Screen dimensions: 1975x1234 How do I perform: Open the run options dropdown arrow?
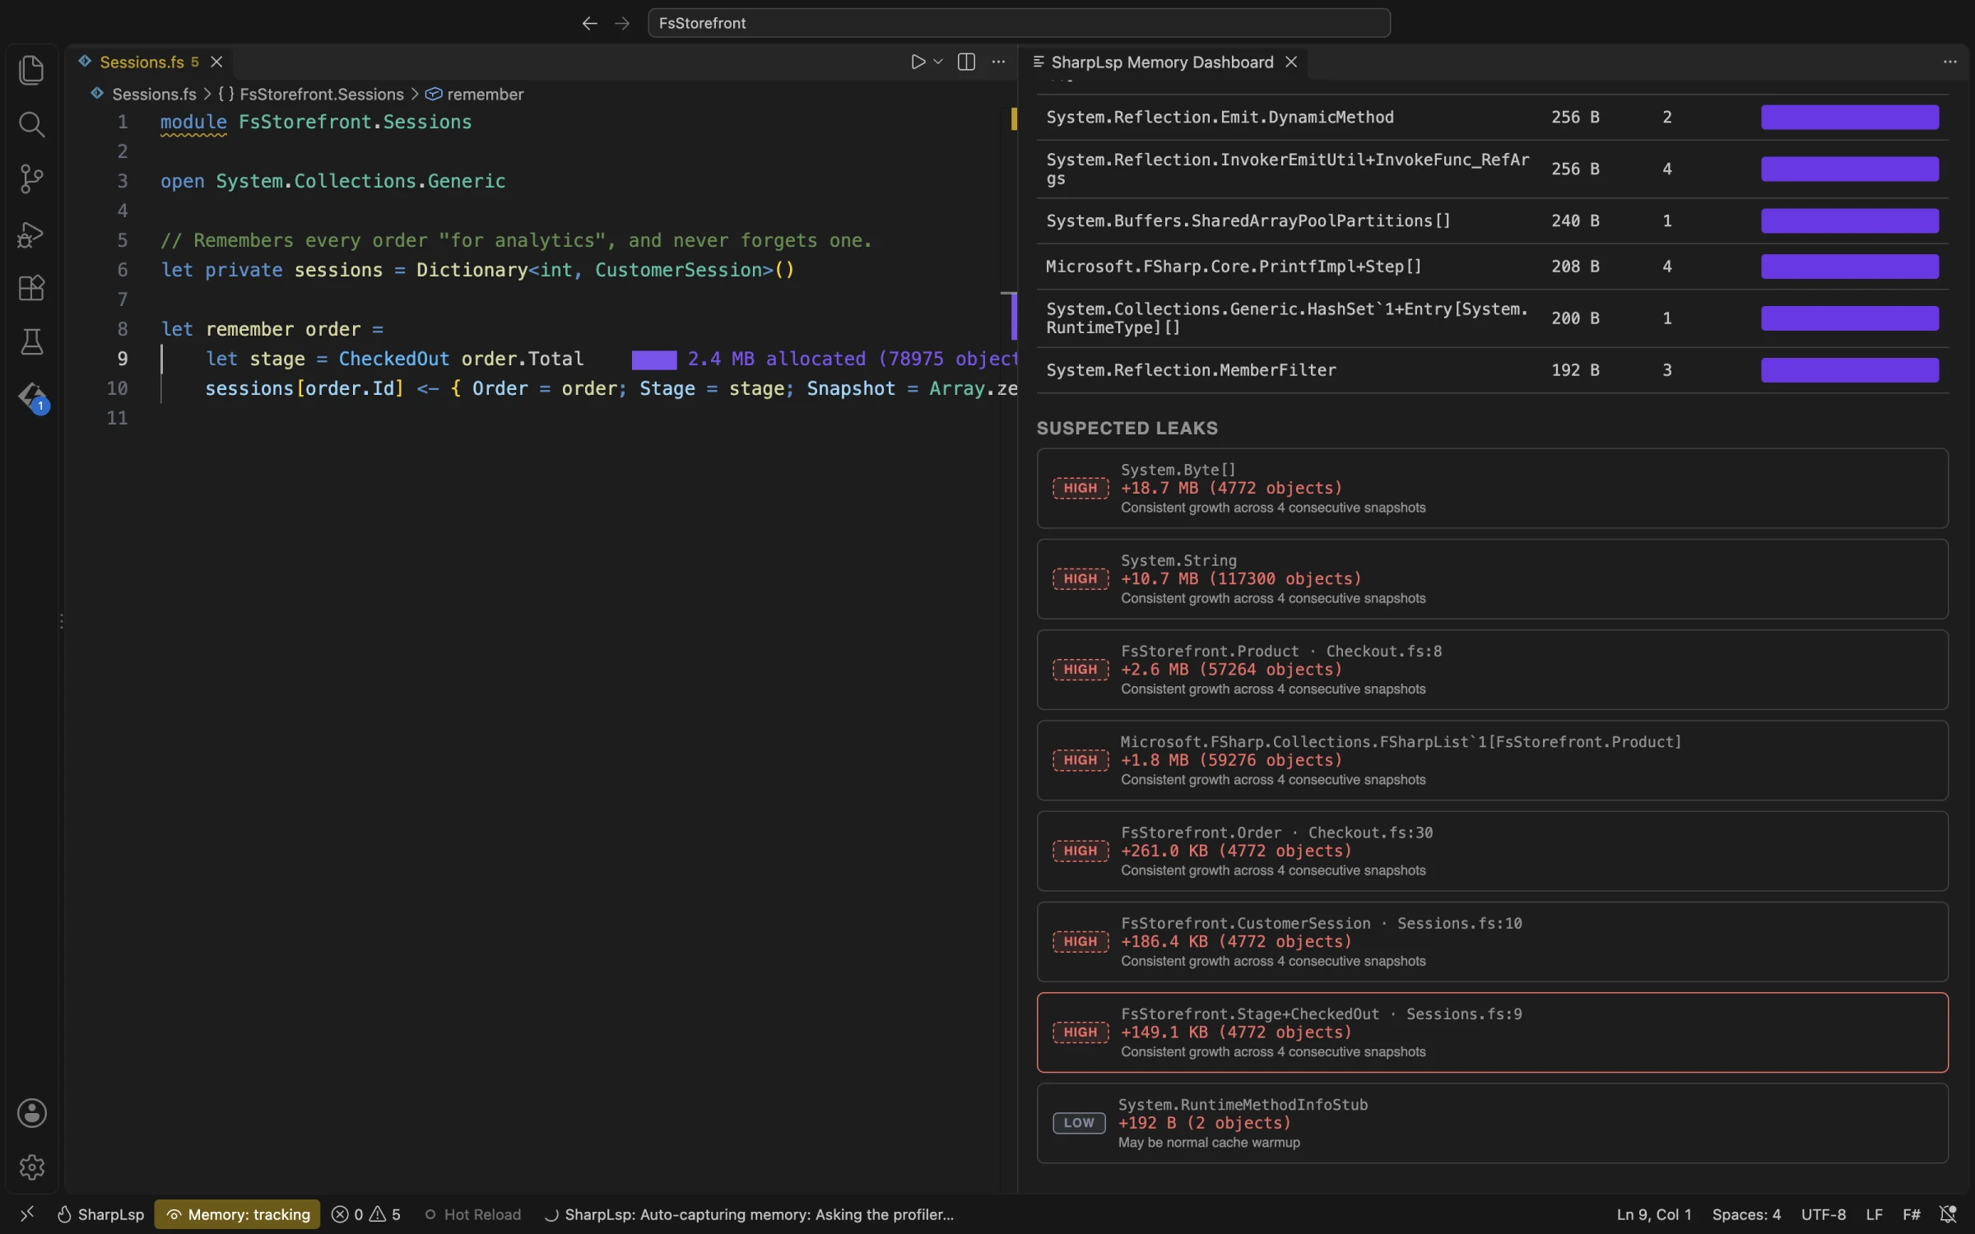coord(938,62)
